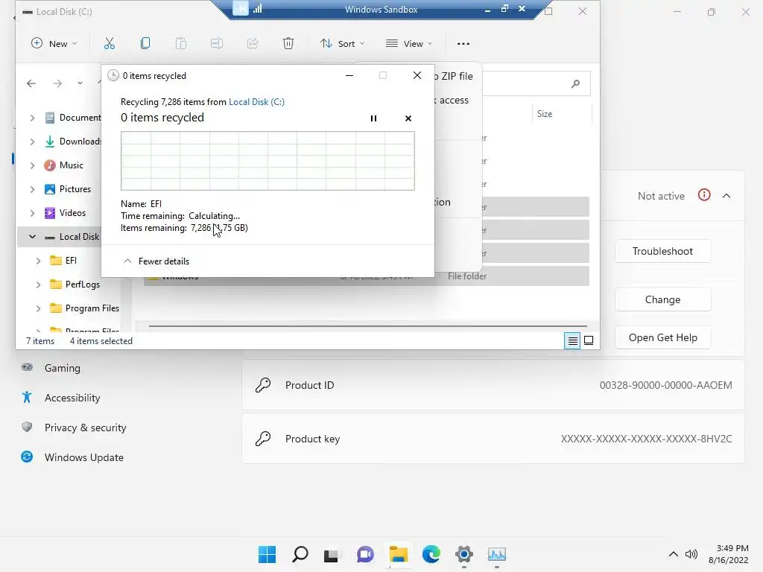Screen dimensions: 763x572
Task: Click the Product ID key icon
Action: 263,385
